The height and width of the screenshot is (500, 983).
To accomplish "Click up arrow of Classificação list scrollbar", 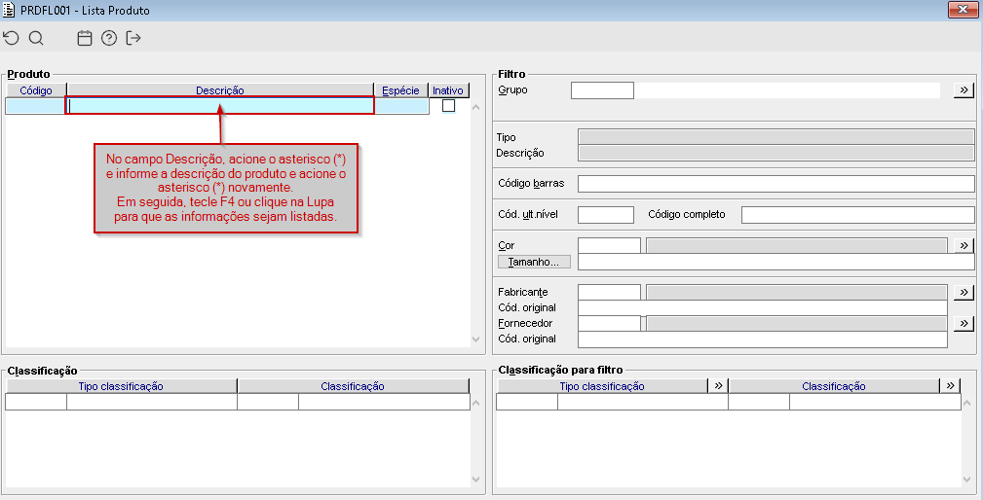I will [x=475, y=403].
